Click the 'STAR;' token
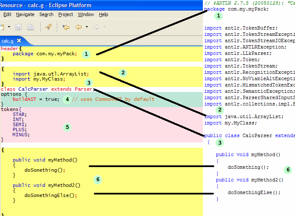This screenshot has height=216, width=295. point(19,114)
